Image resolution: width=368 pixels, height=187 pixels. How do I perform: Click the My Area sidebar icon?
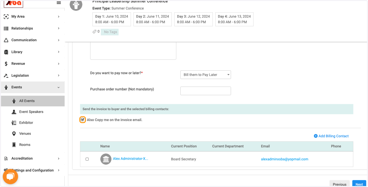(6, 17)
